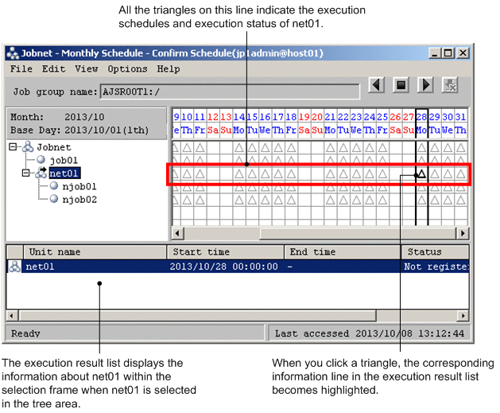Click the next month arrow button

click(425, 85)
